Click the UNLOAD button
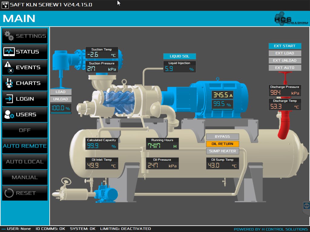310x232 pixels. click(61, 99)
